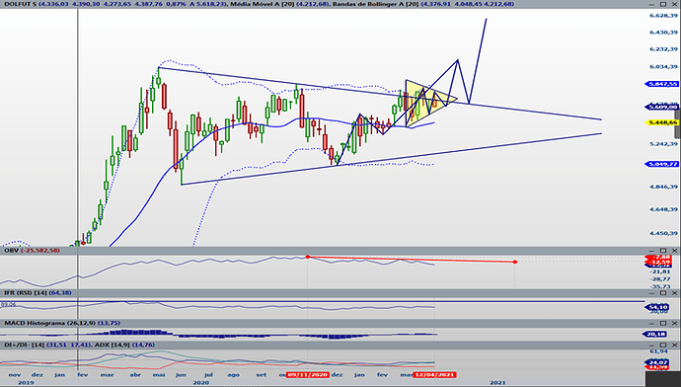Maximize the IFR (RSI) panel

coord(663,293)
